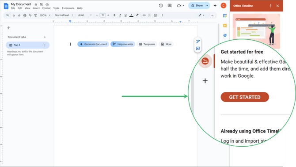This screenshot has width=296, height=167.
Task: Insert an image from toolbar
Action: coord(155,15)
